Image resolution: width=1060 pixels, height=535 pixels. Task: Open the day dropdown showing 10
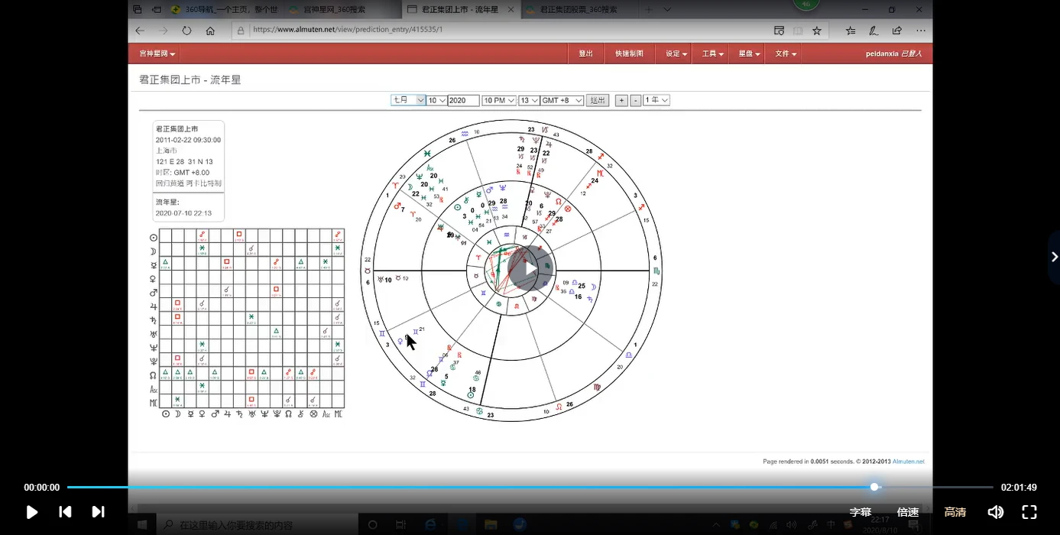coord(437,100)
